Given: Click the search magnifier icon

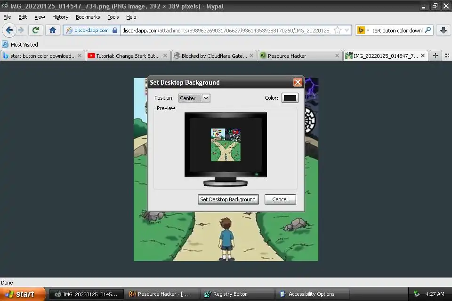Looking at the screenshot, I should tap(428, 30).
